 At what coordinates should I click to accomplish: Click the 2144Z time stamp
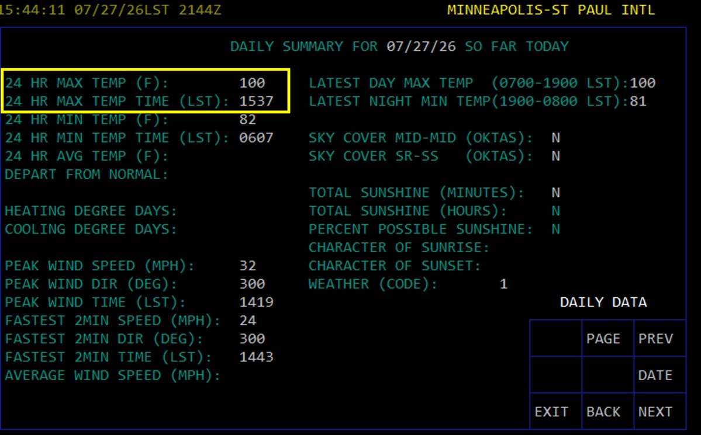pyautogui.click(x=200, y=10)
